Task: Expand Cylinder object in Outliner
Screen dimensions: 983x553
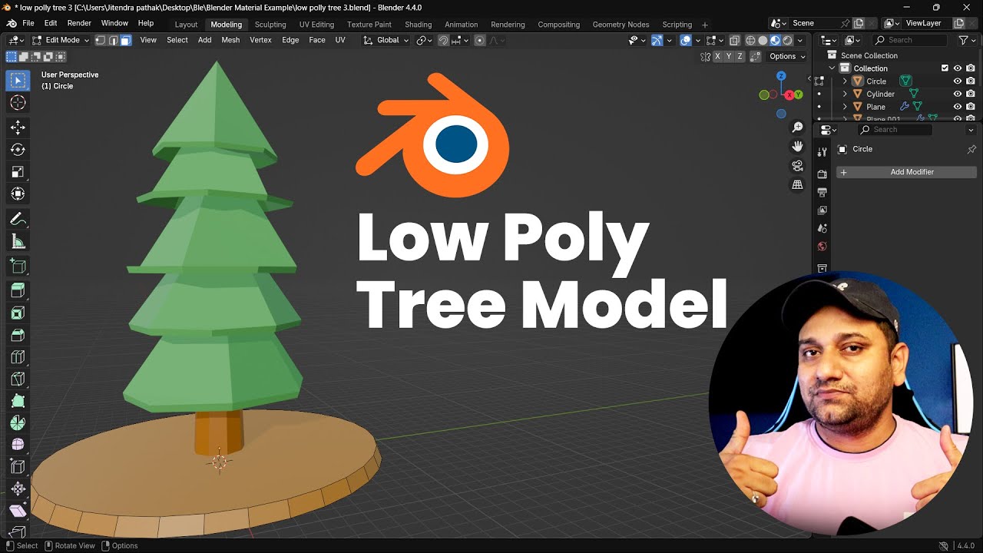Action: (845, 94)
